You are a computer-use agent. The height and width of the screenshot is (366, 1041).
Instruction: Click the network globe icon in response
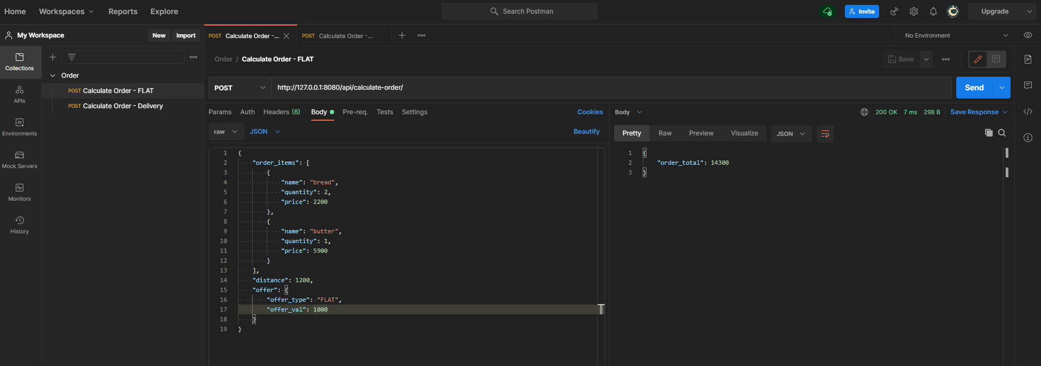[864, 112]
